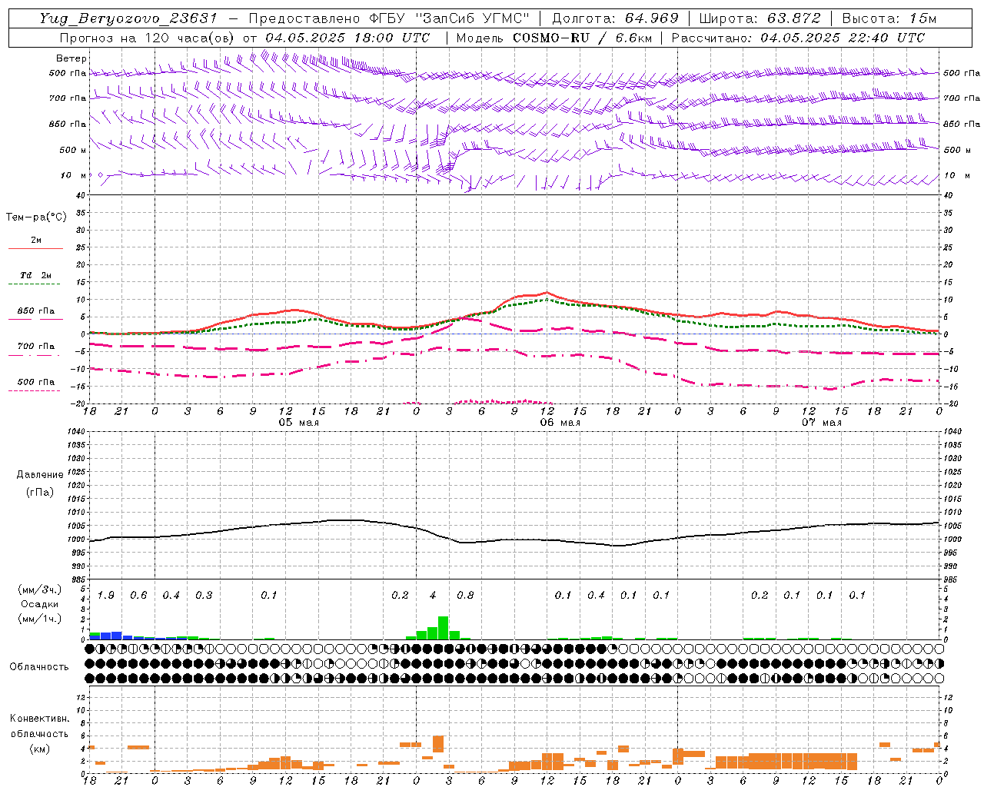Click the Конвективн. облачность label

[39, 726]
